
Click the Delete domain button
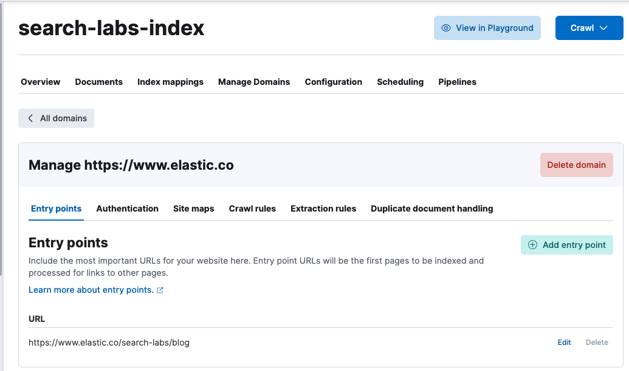point(577,165)
